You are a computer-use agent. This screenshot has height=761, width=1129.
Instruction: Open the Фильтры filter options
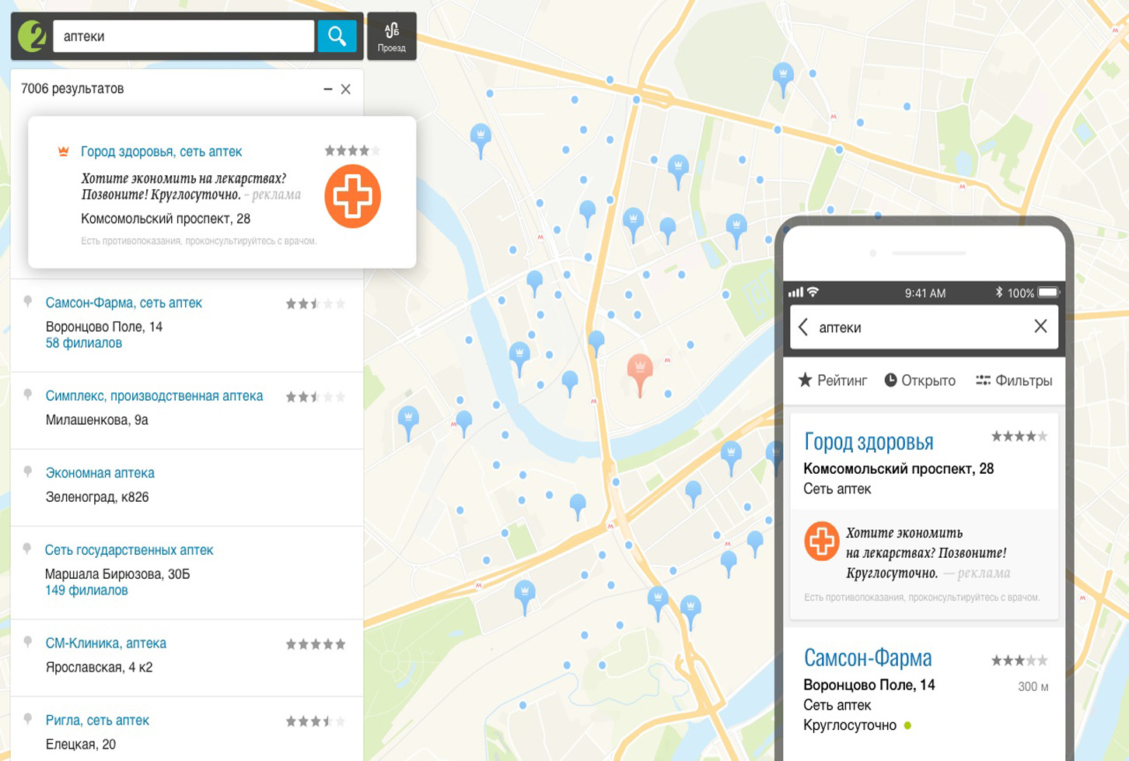coord(1014,380)
